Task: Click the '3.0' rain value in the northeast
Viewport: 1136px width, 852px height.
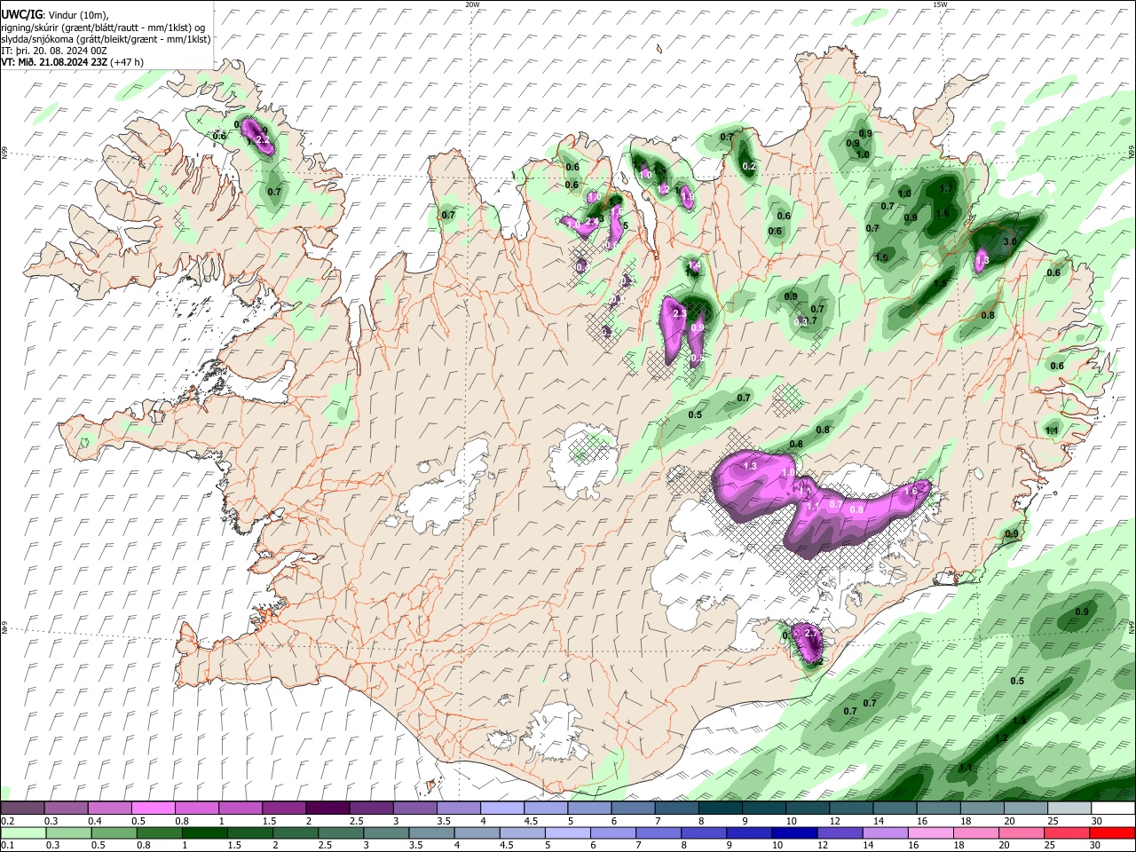Action: point(1010,241)
